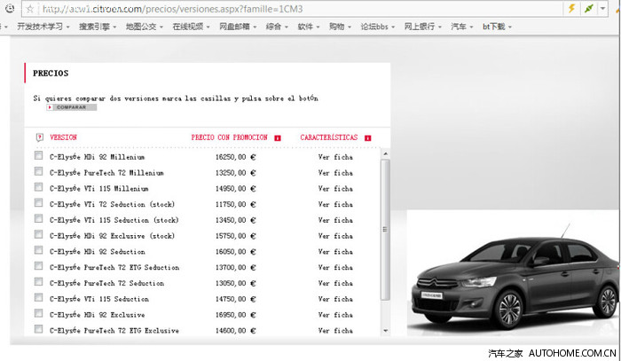Open the 在线视频 bookmarks menu
The width and height of the screenshot is (621, 361).
191,27
